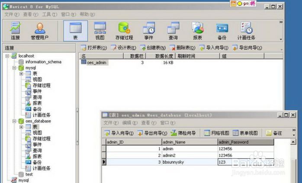Select admin2 name cell

(190, 155)
